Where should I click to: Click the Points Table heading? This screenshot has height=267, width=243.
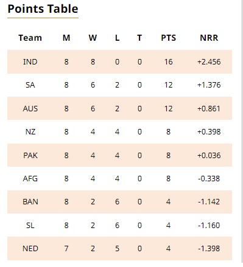click(x=43, y=9)
